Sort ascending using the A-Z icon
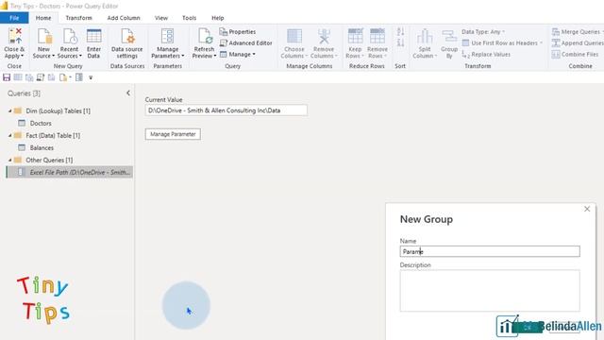Image resolution: width=604 pixels, height=340 pixels. click(x=400, y=31)
